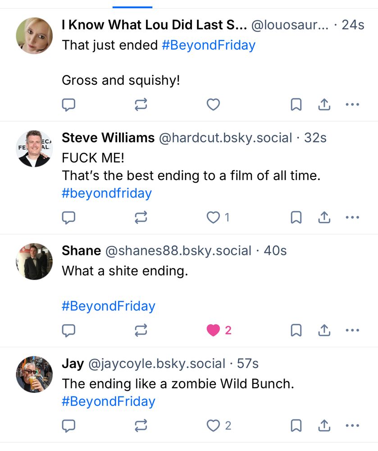Reply to Jay's post
This screenshot has width=378, height=451.
[68, 425]
